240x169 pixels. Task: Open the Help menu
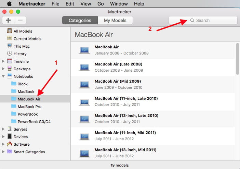(x=139, y=4)
